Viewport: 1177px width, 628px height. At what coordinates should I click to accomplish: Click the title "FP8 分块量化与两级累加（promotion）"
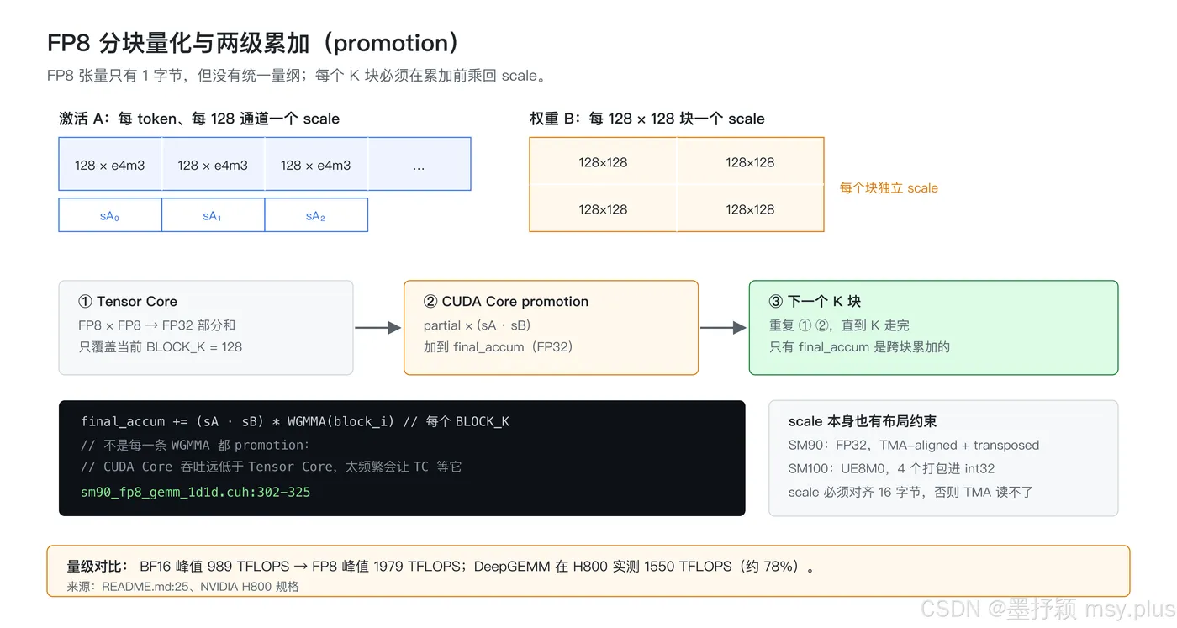252,43
